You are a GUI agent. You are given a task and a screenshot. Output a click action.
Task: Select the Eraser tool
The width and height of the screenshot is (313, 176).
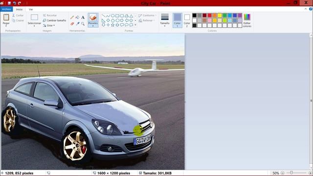[x=72, y=24]
